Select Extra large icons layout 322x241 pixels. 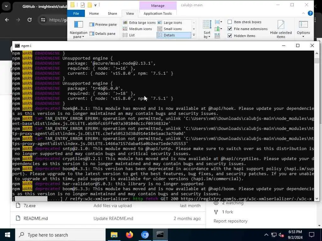pos(139,23)
